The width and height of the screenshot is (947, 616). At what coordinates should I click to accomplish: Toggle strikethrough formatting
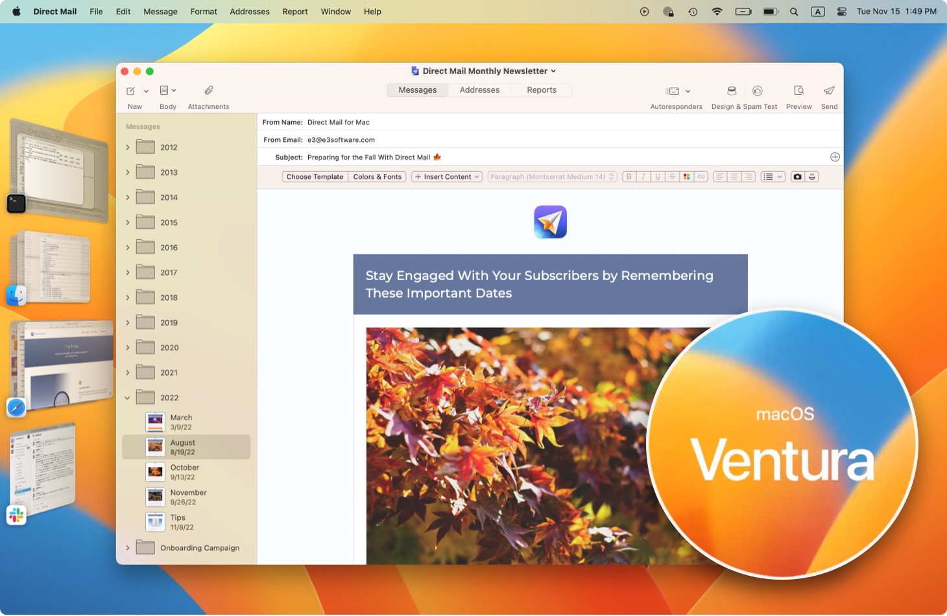coord(672,176)
